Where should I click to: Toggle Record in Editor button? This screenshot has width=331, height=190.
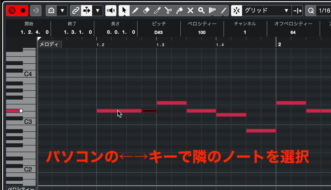(23, 11)
